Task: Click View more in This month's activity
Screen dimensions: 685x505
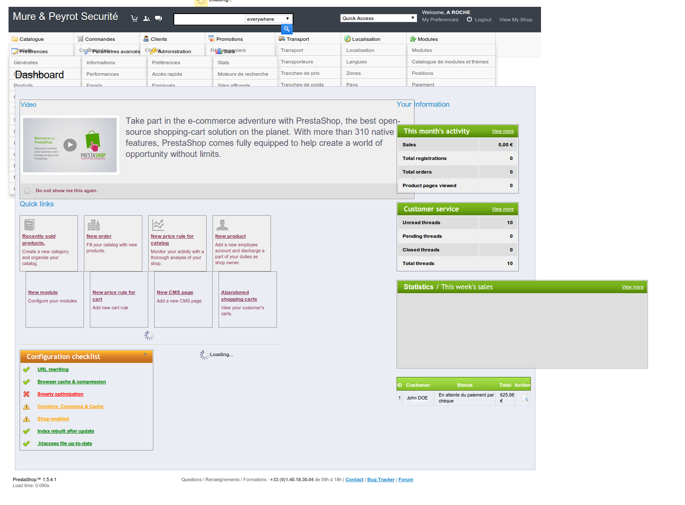Action: pyautogui.click(x=503, y=131)
